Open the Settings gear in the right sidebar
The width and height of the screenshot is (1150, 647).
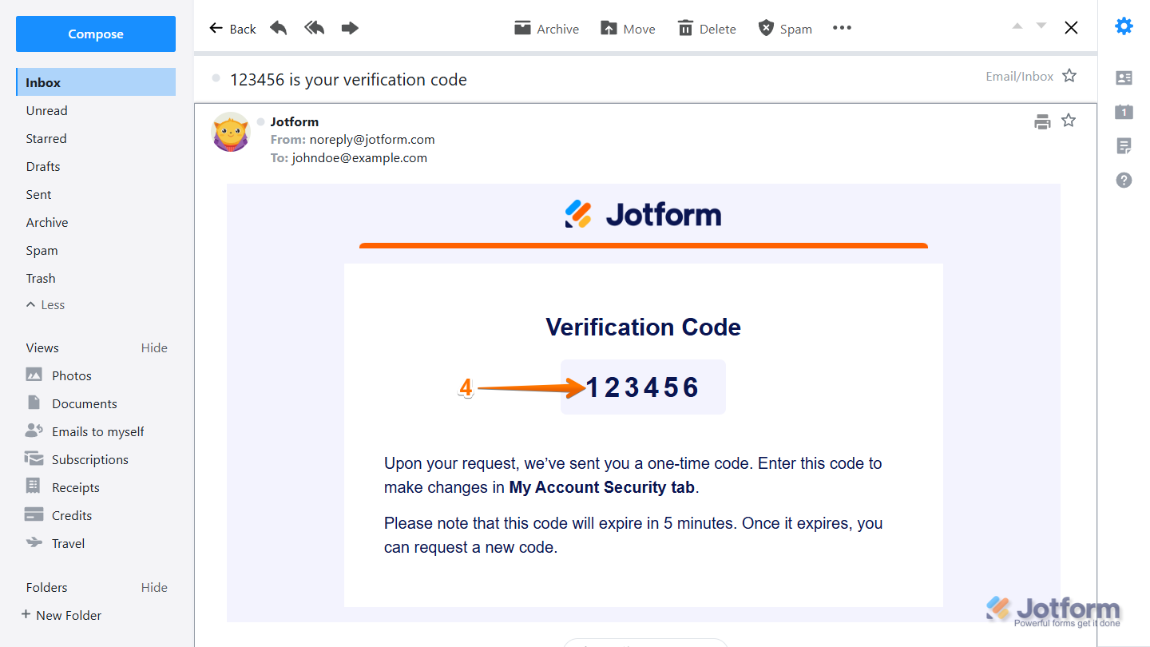pos(1124,26)
